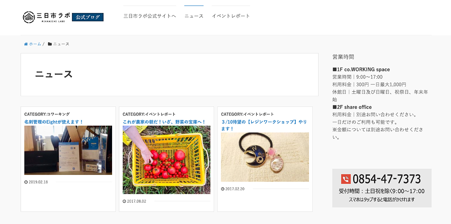Open article 名刺管理のEightが使えます！
451x224 pixels.
54,122
